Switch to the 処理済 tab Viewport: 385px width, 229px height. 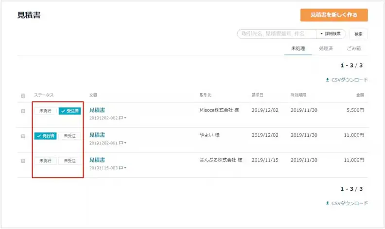[326, 49]
